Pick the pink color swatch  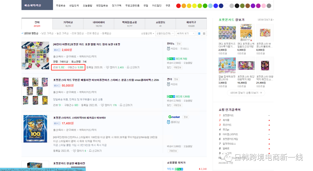[263, 6]
